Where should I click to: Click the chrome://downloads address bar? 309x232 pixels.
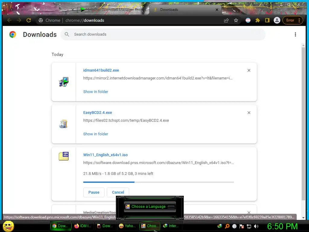pos(85,20)
